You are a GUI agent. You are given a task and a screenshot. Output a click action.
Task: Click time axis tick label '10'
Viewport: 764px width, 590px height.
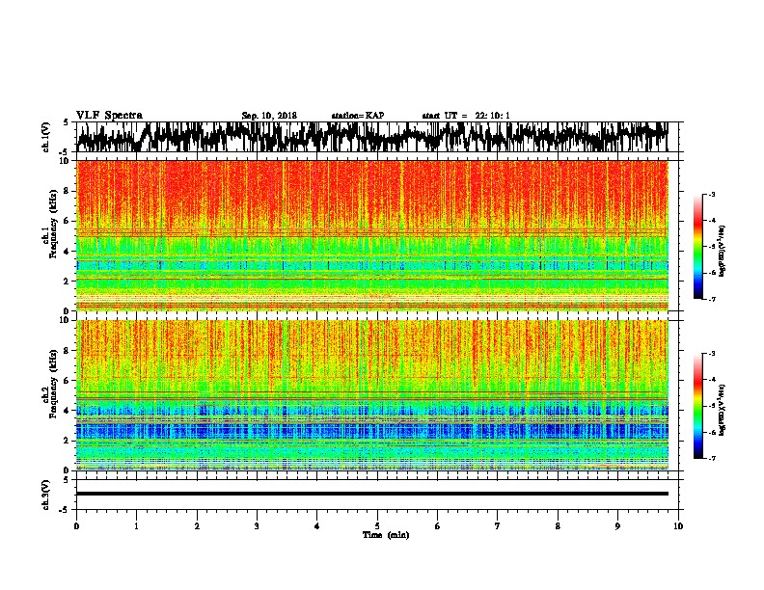[x=678, y=526]
